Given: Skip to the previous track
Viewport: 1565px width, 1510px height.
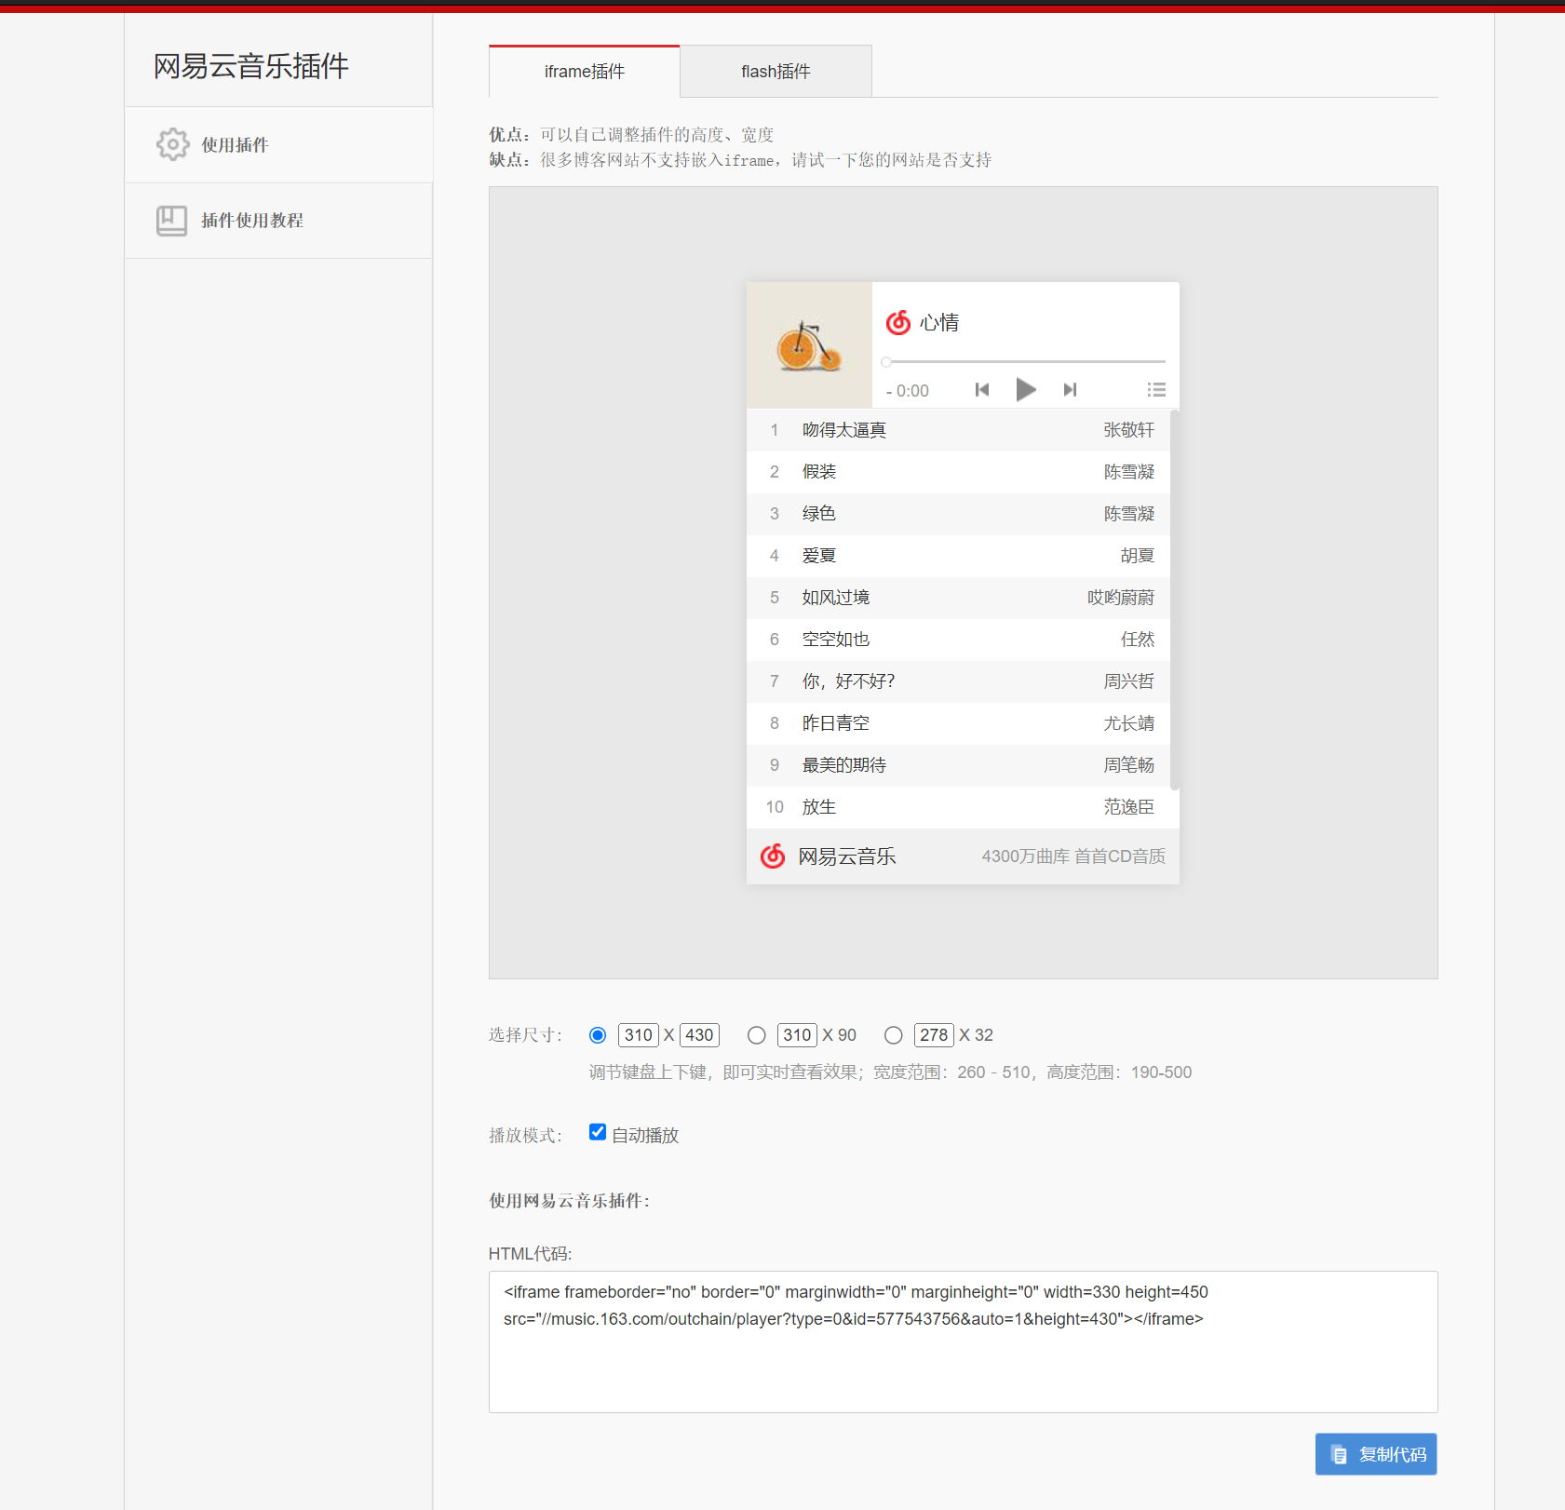Looking at the screenshot, I should coord(982,389).
